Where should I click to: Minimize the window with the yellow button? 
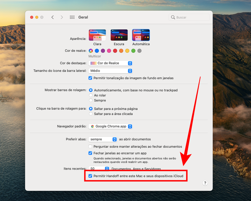point(37,17)
